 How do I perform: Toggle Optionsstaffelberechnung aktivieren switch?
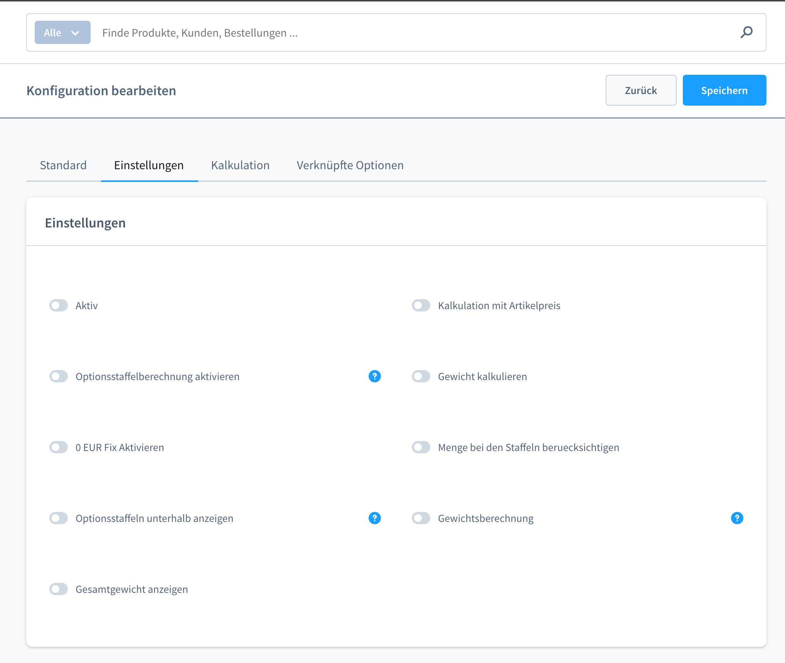click(x=59, y=376)
